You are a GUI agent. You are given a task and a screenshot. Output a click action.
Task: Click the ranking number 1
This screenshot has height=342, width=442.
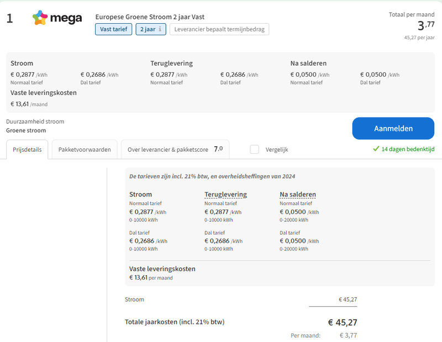coord(9,18)
